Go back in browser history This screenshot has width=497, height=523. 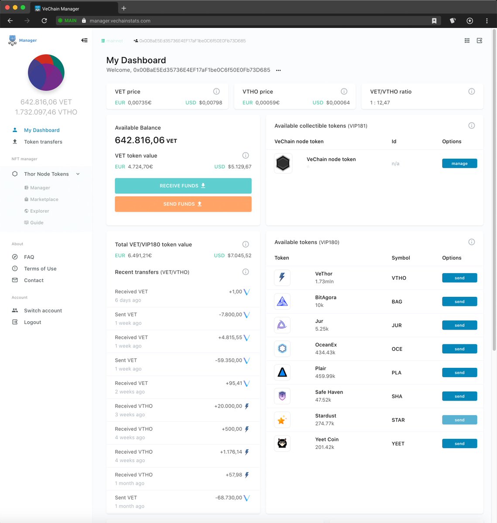point(10,20)
